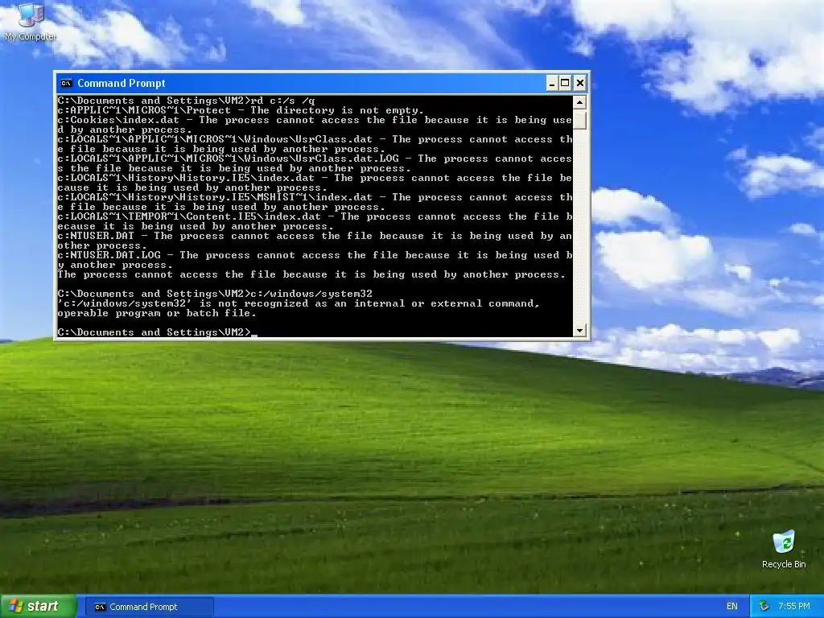Click the Cookies\index.dat error line
Viewport: 824px width, 618px height.
coord(315,125)
